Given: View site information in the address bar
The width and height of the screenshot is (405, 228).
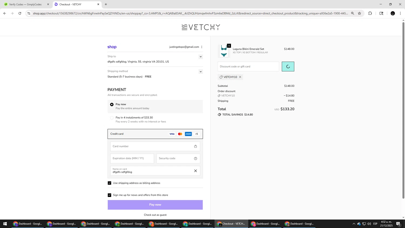Looking at the screenshot, I should pos(29,13).
